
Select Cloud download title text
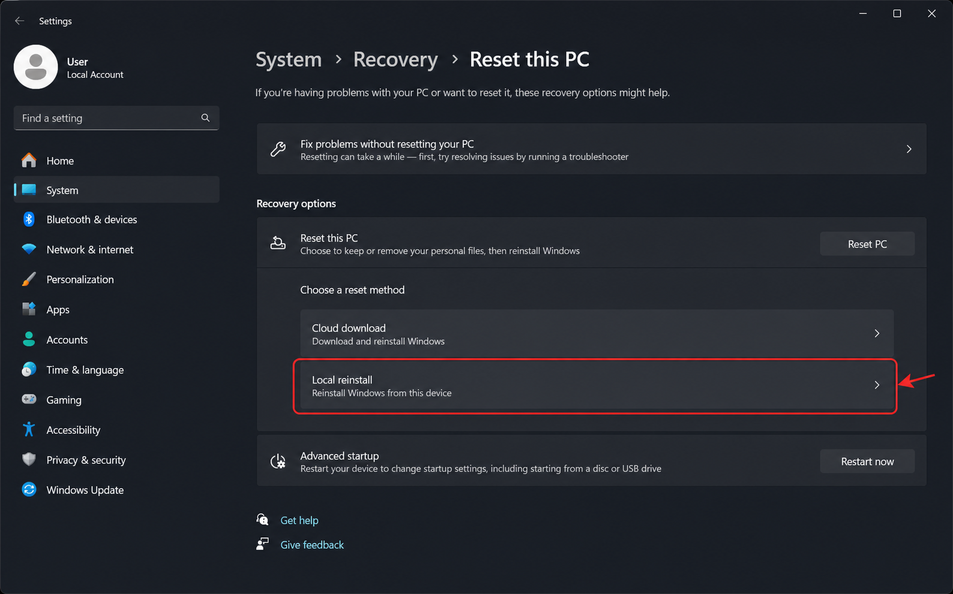[349, 328]
